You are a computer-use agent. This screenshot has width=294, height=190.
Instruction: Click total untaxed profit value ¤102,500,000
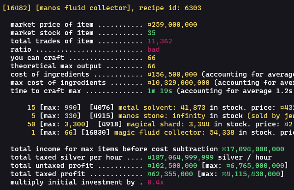(172, 166)
